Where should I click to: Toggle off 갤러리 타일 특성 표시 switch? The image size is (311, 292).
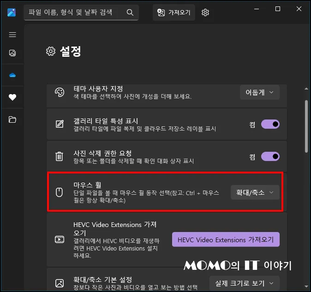click(270, 124)
